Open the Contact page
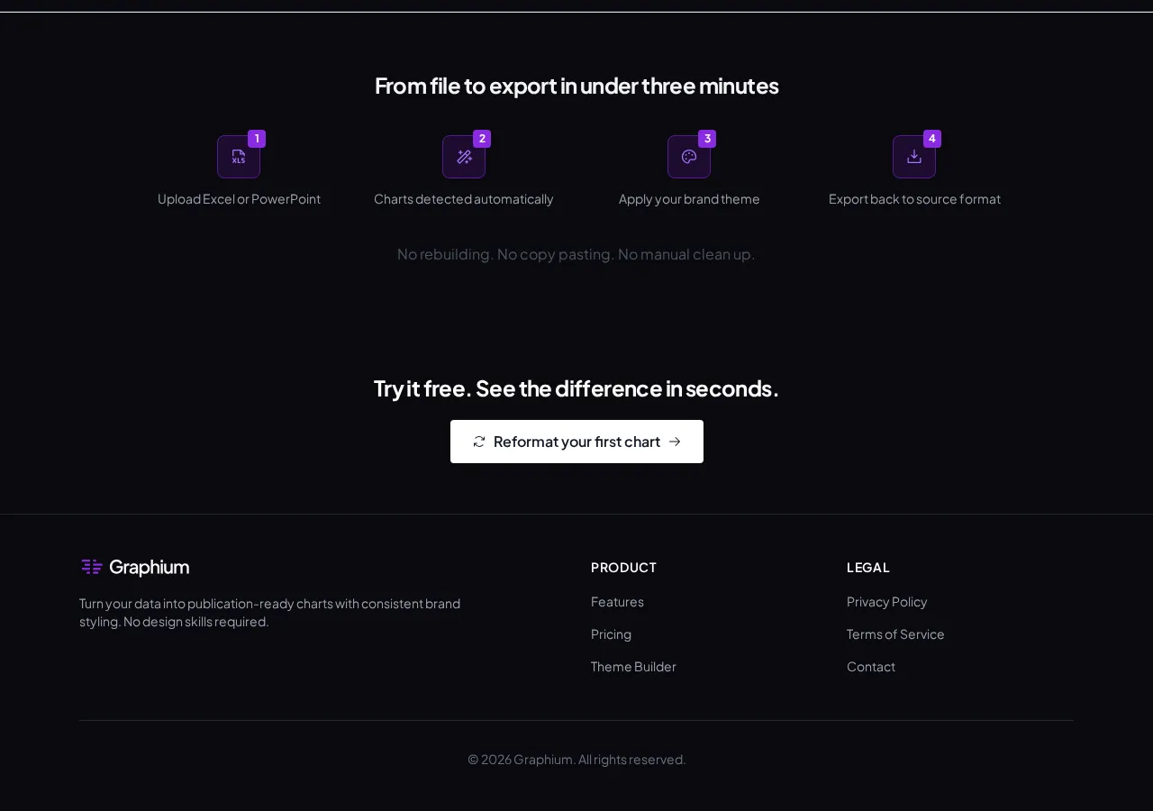This screenshot has width=1153, height=811. tap(870, 666)
